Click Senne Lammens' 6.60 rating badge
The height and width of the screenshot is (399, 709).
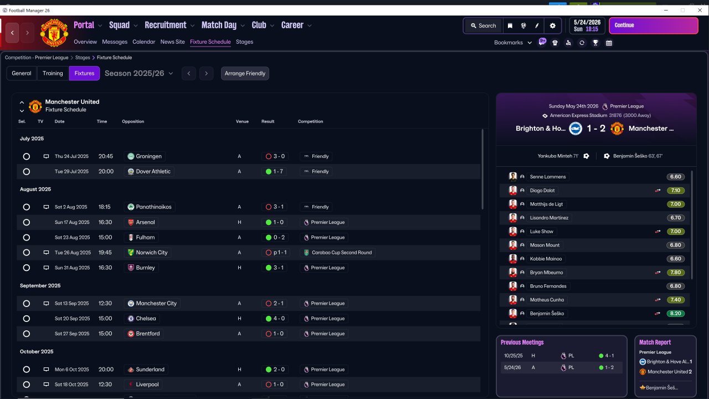[x=676, y=177]
